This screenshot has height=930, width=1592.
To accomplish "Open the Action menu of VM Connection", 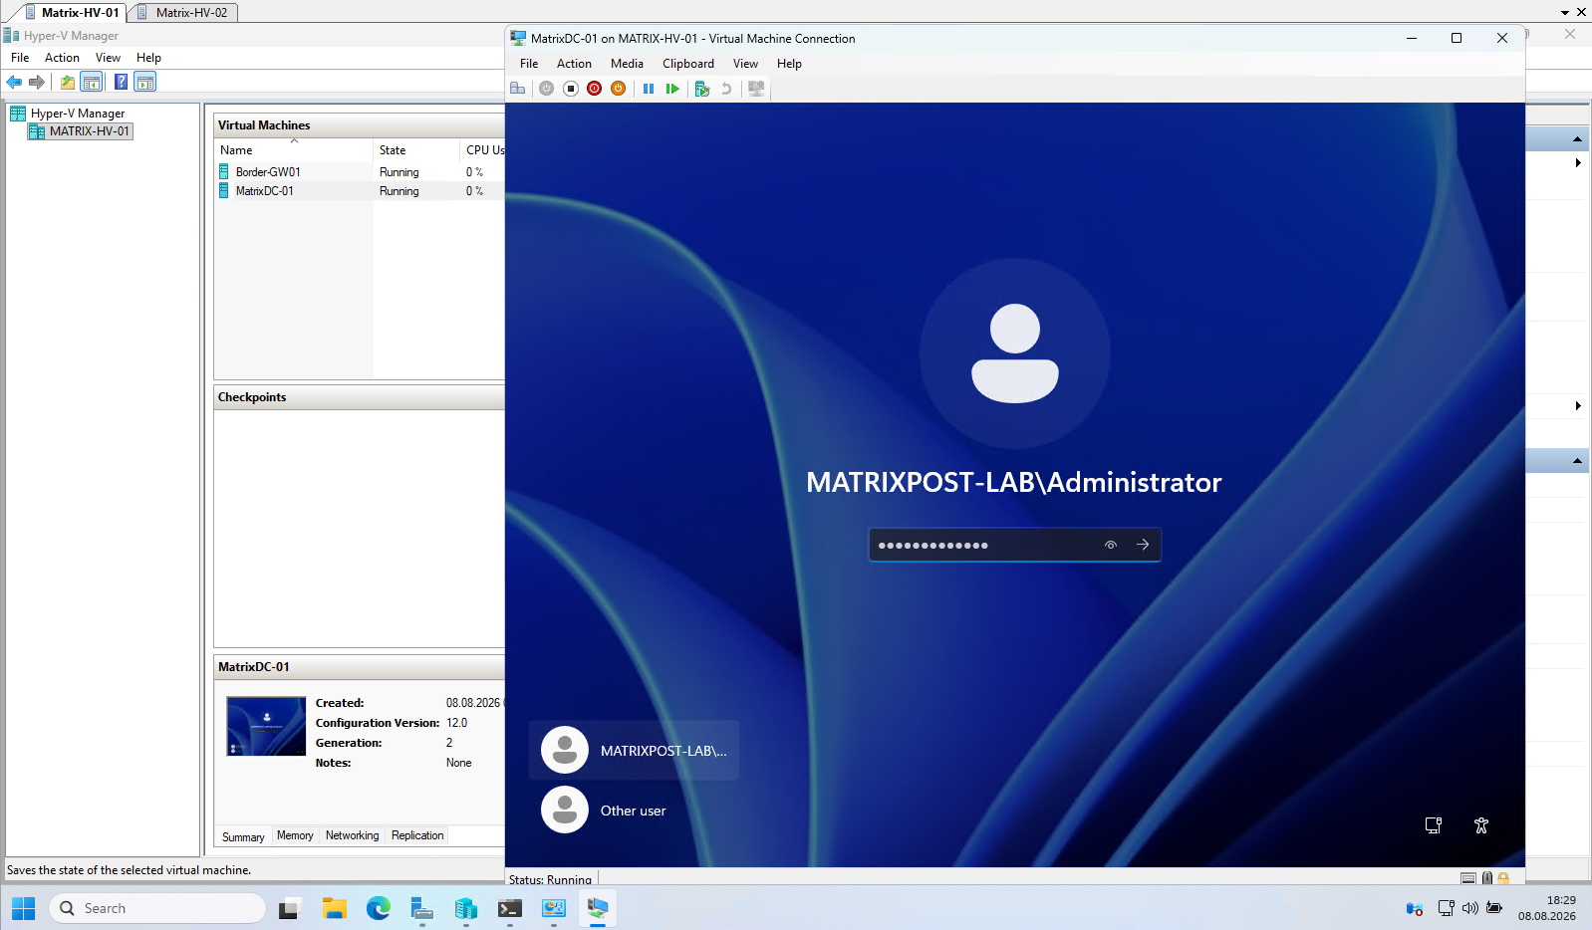I will (x=574, y=64).
